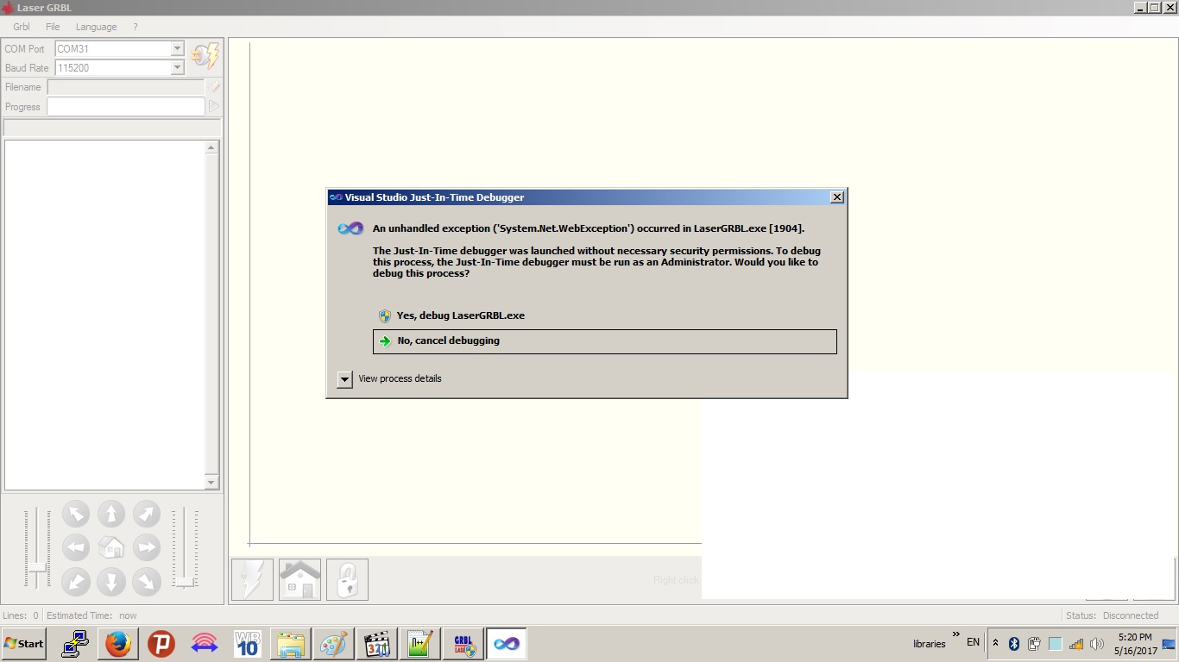Image resolution: width=1179 pixels, height=662 pixels.
Task: Open the ? help menu
Action: click(136, 27)
